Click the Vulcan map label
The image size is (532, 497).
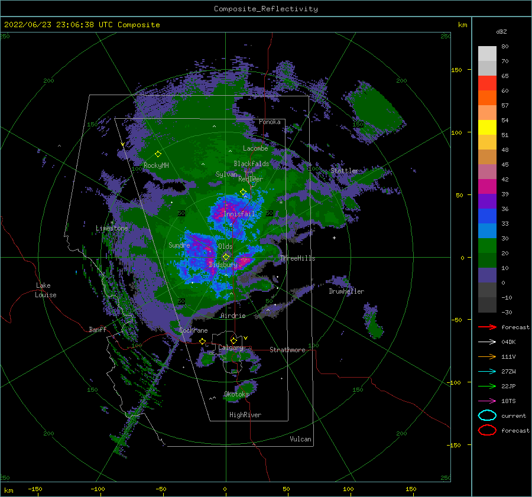(300, 439)
